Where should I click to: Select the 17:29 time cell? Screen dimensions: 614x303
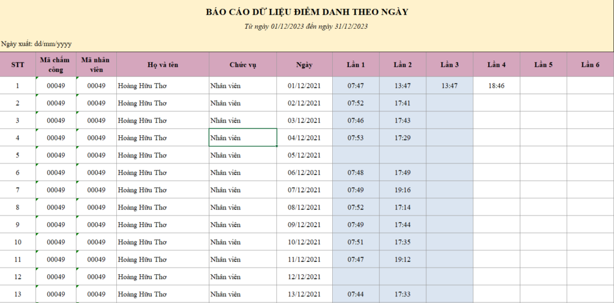(x=402, y=138)
